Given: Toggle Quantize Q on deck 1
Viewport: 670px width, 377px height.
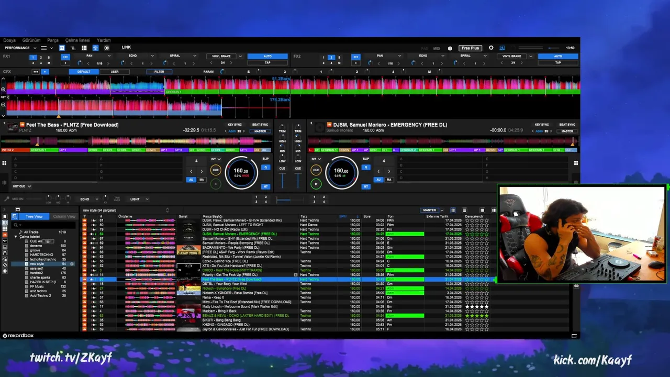Looking at the screenshot, I should [265, 167].
